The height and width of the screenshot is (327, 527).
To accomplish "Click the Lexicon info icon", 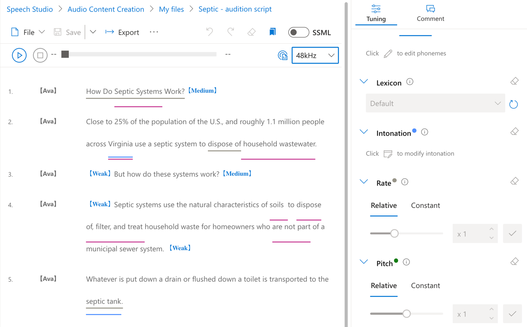I will [410, 82].
